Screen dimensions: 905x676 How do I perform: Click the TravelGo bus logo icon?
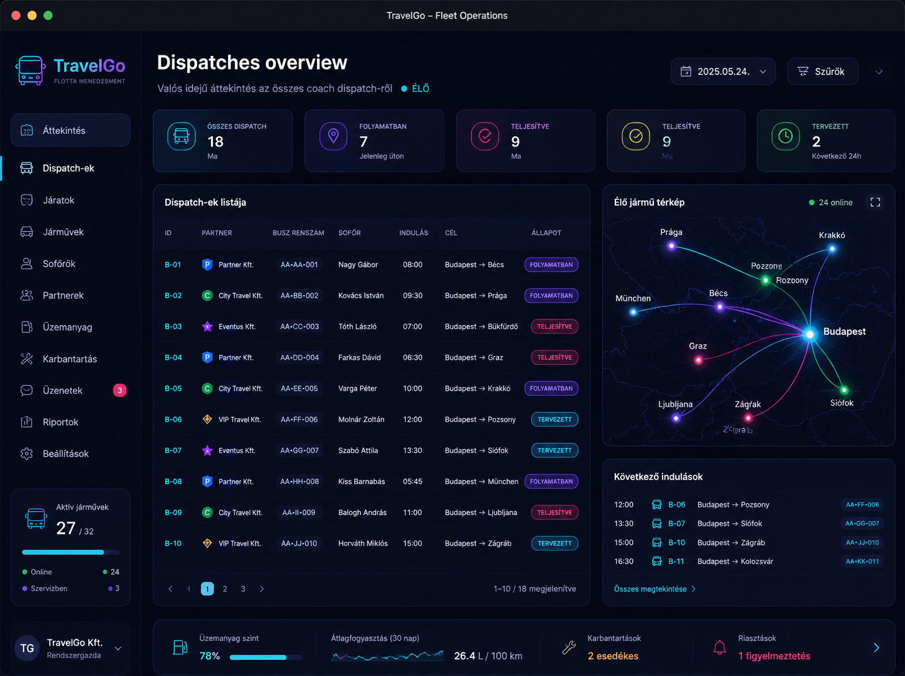click(30, 70)
